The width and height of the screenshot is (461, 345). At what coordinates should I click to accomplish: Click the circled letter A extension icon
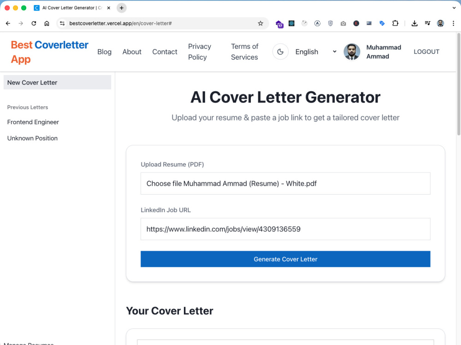pyautogui.click(x=317, y=23)
